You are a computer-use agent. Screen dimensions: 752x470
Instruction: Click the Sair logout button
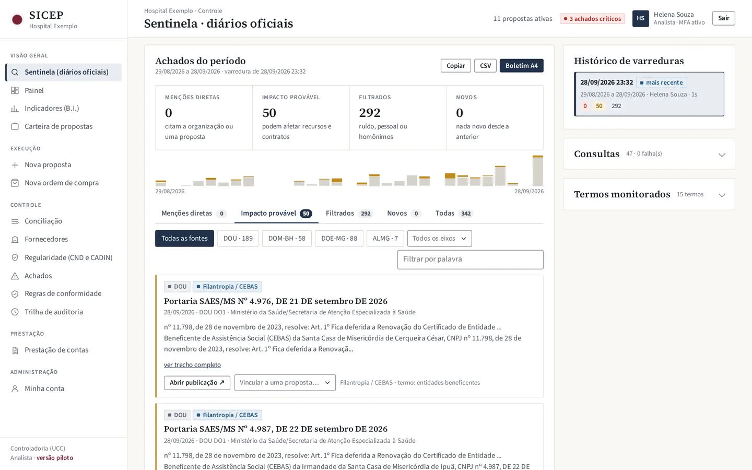coord(723,18)
